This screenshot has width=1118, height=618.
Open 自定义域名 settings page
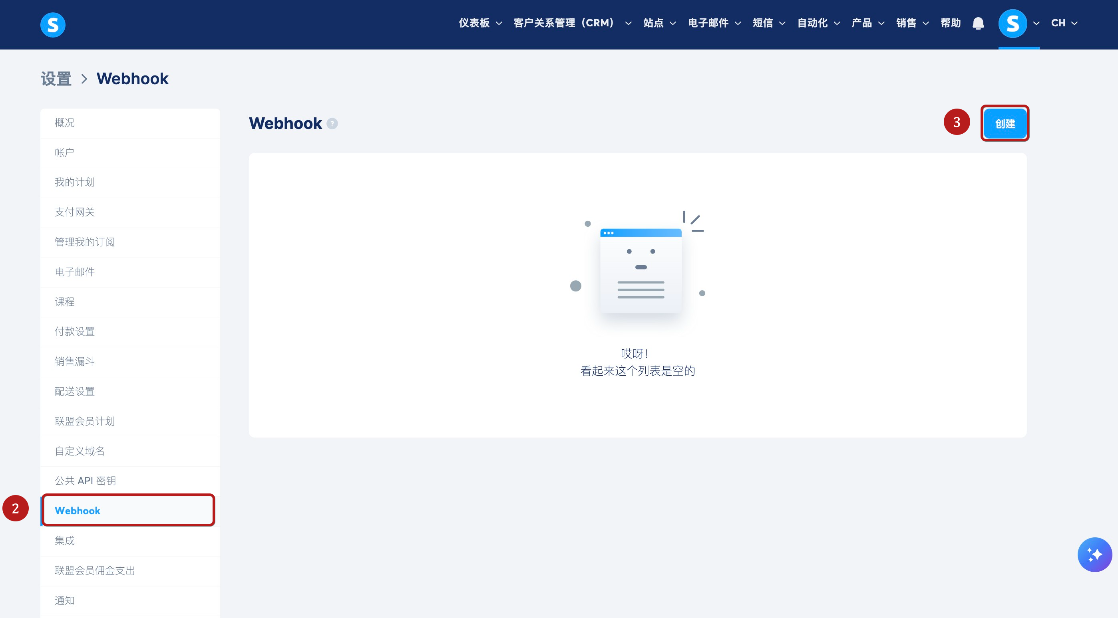click(80, 451)
